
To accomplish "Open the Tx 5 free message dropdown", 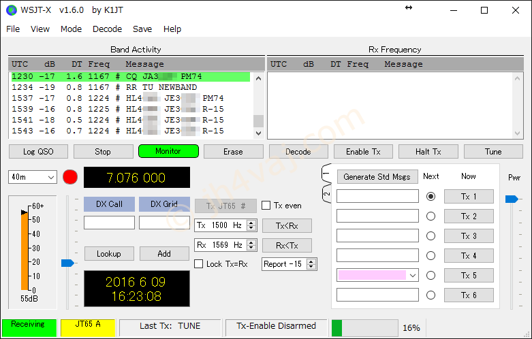I will (413, 275).
